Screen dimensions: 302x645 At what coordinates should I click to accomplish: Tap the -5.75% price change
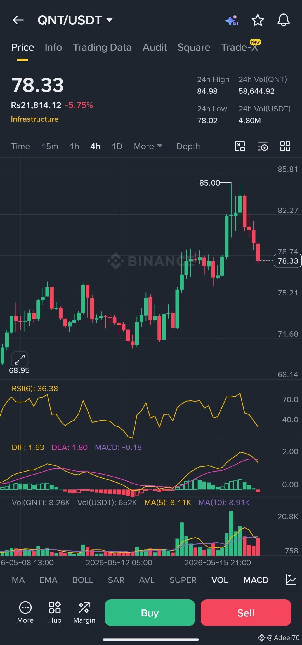coord(79,105)
